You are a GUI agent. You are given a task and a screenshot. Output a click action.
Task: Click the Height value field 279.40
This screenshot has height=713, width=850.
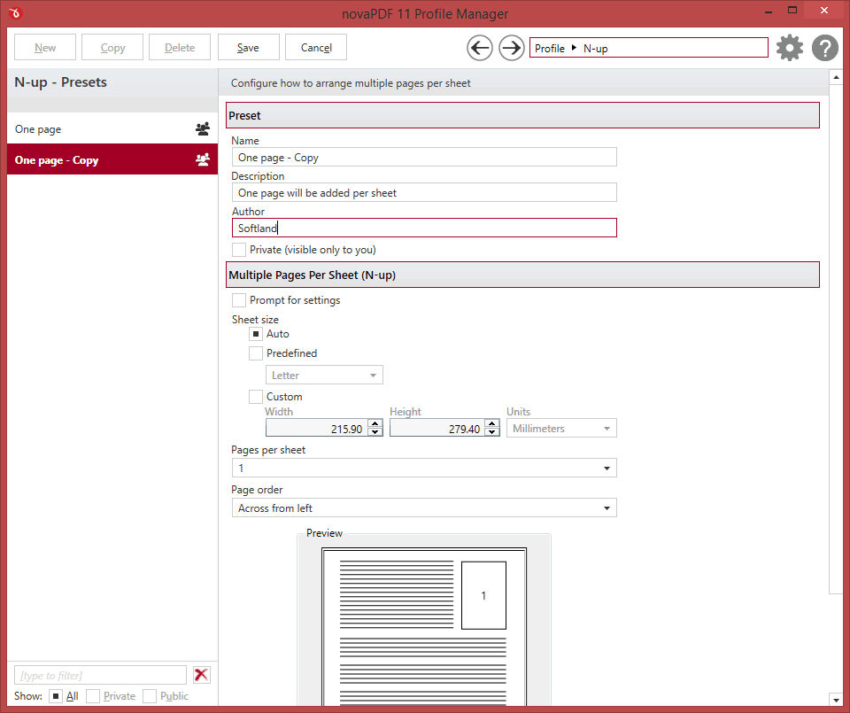(437, 429)
